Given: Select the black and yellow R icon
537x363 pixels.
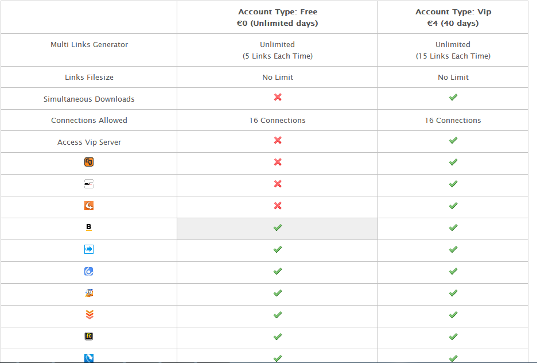Looking at the screenshot, I should pos(89,336).
